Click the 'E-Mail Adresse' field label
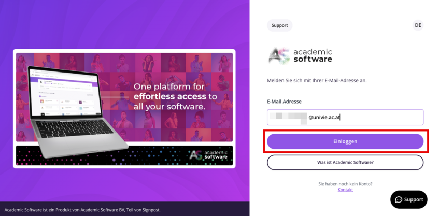The height and width of the screenshot is (216, 439). pos(284,102)
